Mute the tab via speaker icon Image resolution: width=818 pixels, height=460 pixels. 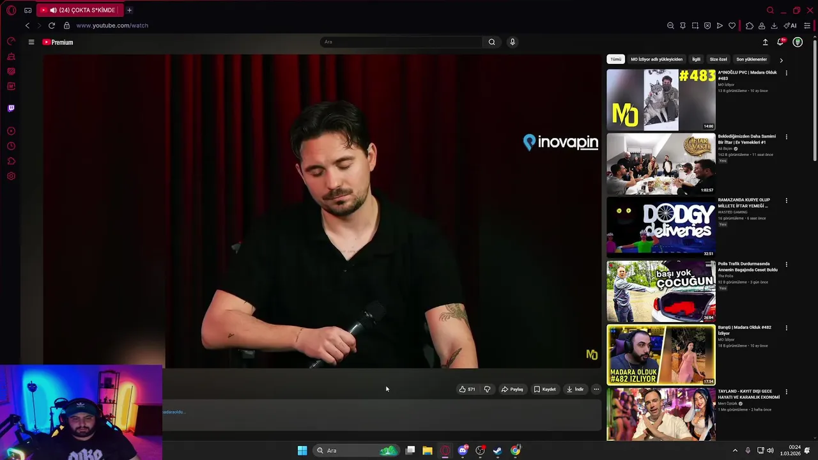pos(53,10)
